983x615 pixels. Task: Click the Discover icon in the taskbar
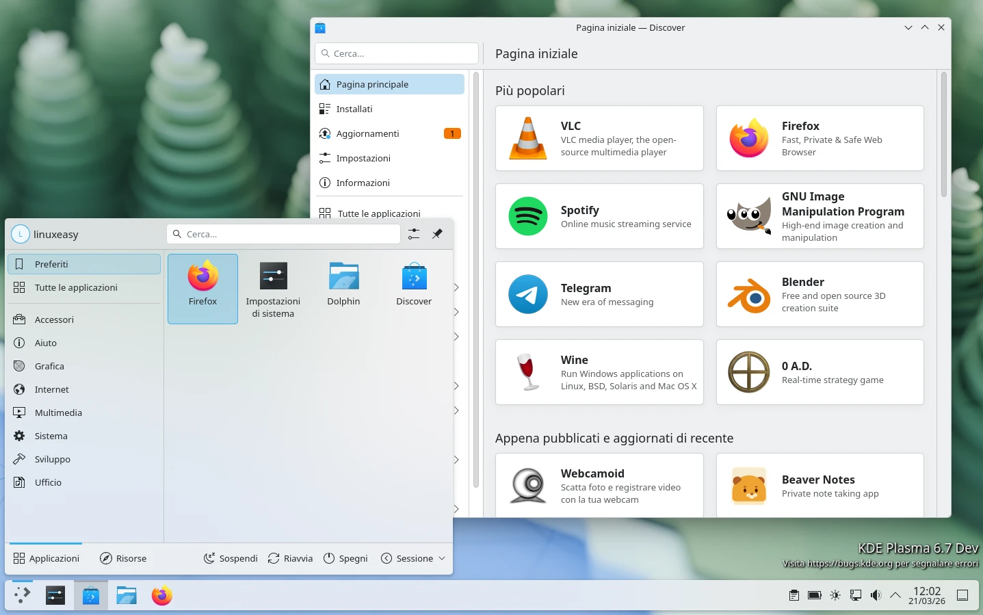coord(90,594)
